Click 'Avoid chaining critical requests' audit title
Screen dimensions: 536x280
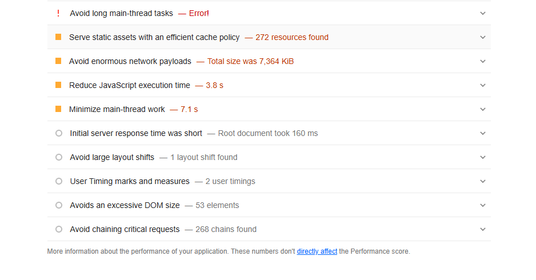click(x=125, y=229)
